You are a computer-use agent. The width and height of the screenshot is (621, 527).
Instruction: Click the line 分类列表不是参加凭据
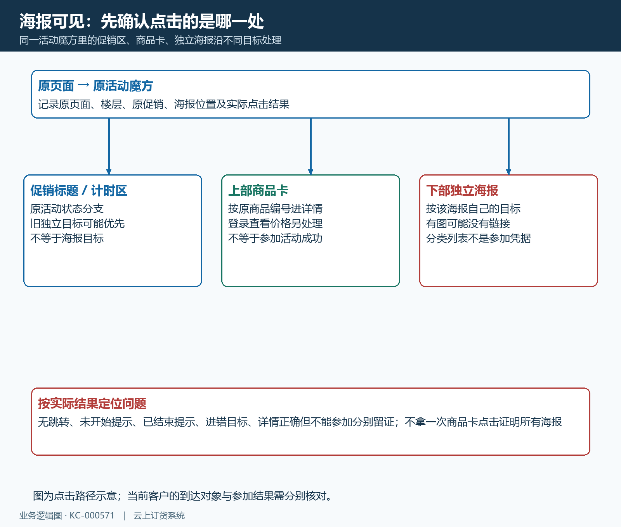pyautogui.click(x=479, y=238)
